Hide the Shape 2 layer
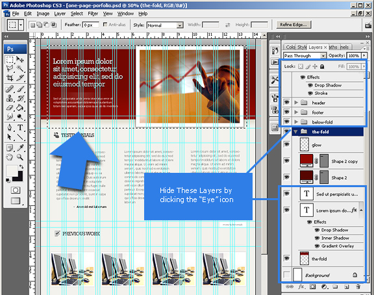 pyautogui.click(x=286, y=177)
